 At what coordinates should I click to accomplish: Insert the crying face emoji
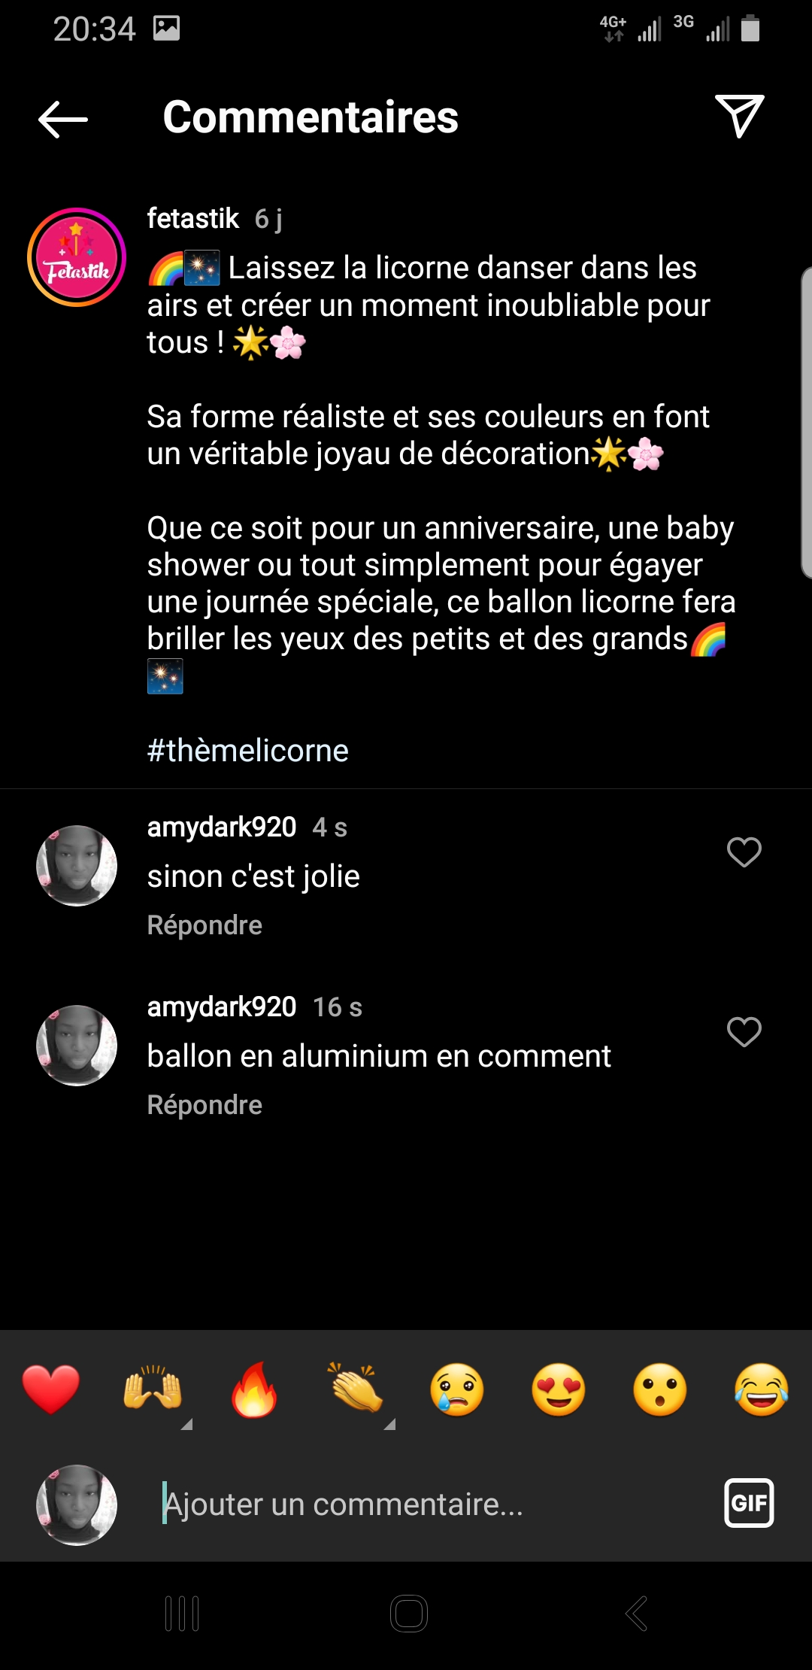click(x=457, y=1389)
